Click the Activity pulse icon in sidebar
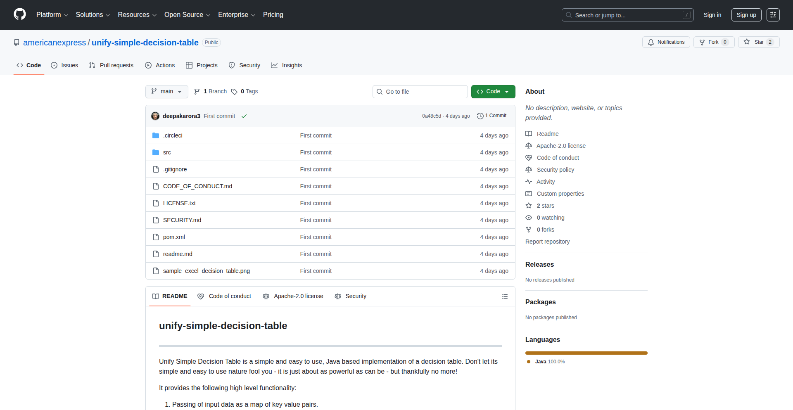This screenshot has width=793, height=410. point(529,182)
